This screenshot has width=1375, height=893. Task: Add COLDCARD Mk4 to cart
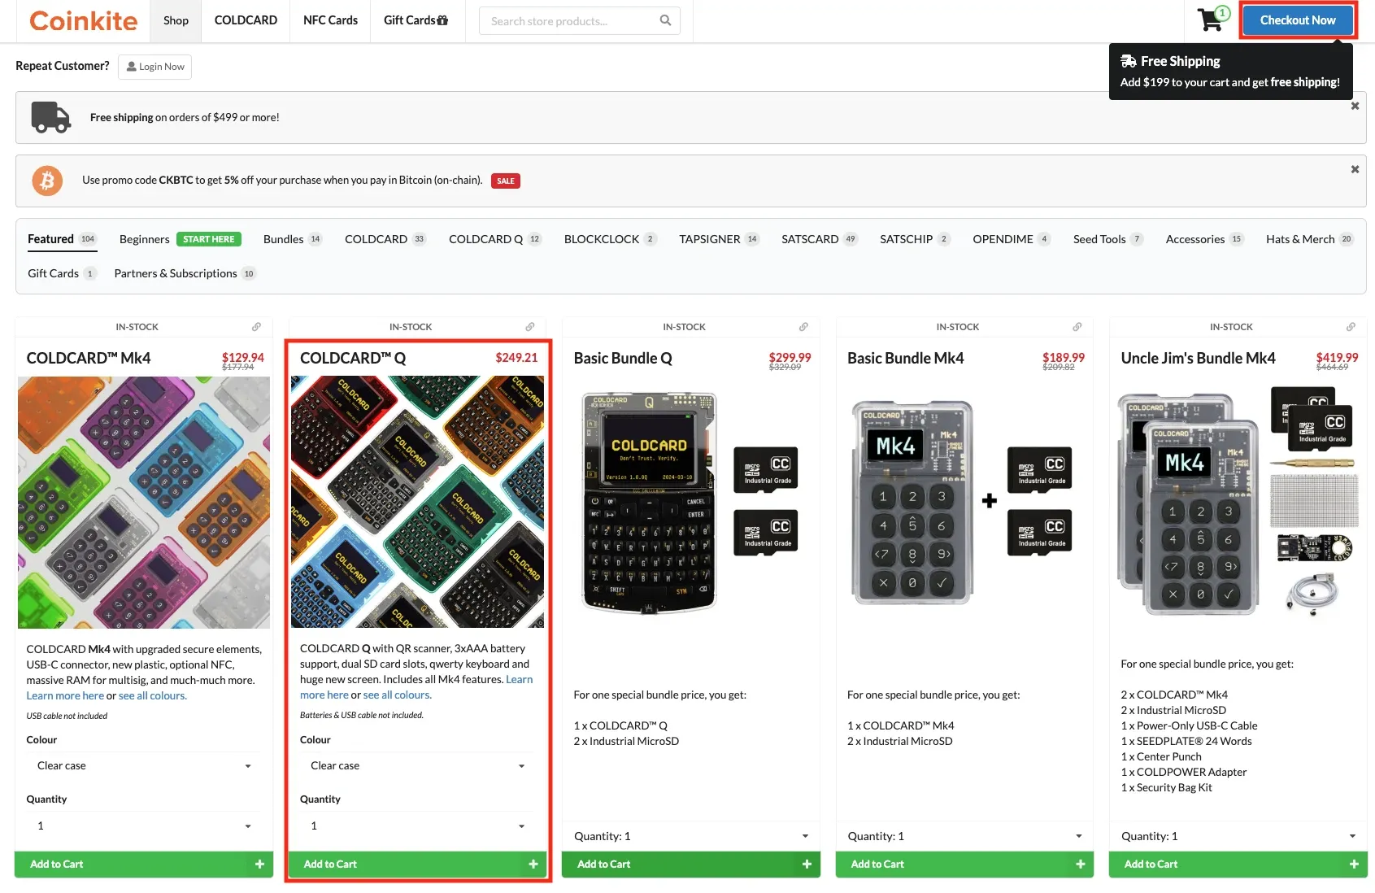pyautogui.click(x=144, y=865)
